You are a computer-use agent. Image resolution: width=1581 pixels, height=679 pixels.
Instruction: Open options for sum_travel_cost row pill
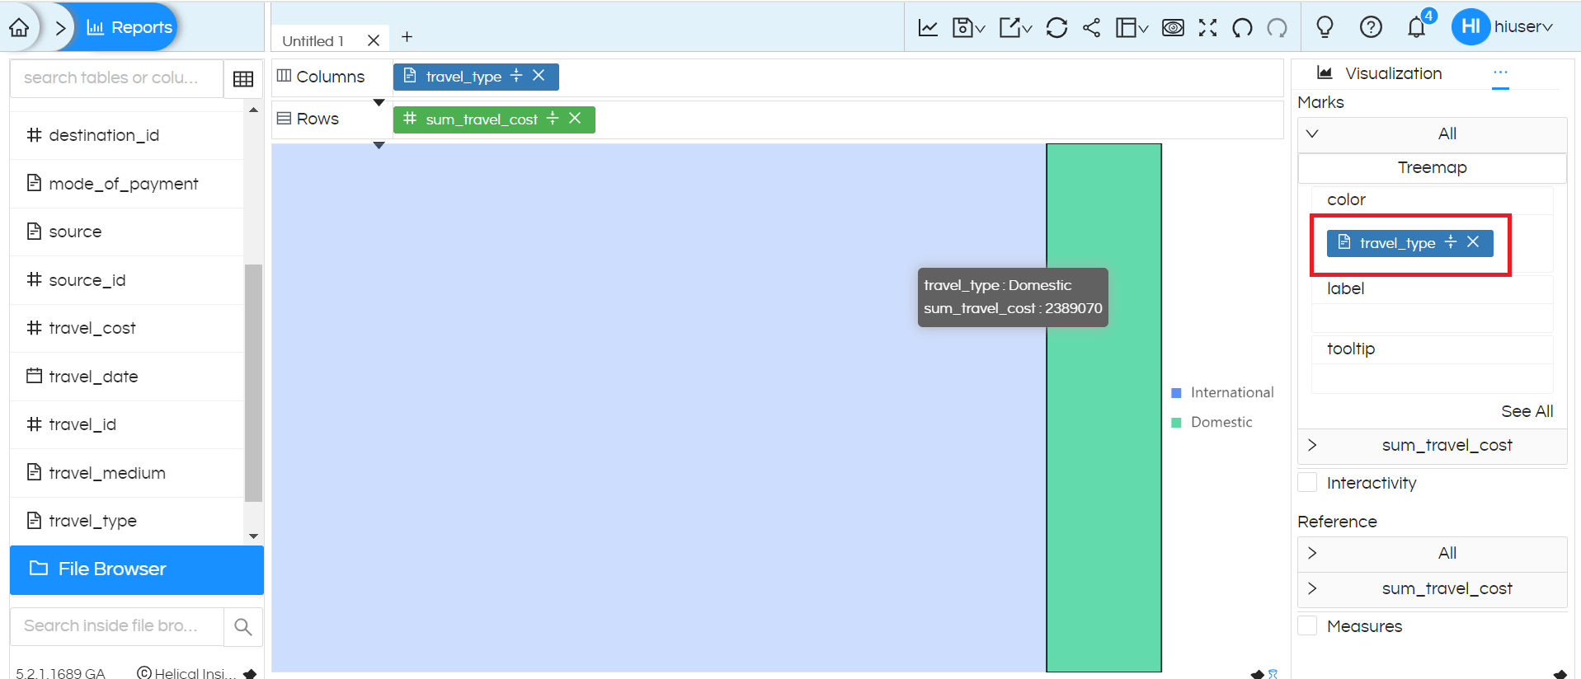click(553, 118)
